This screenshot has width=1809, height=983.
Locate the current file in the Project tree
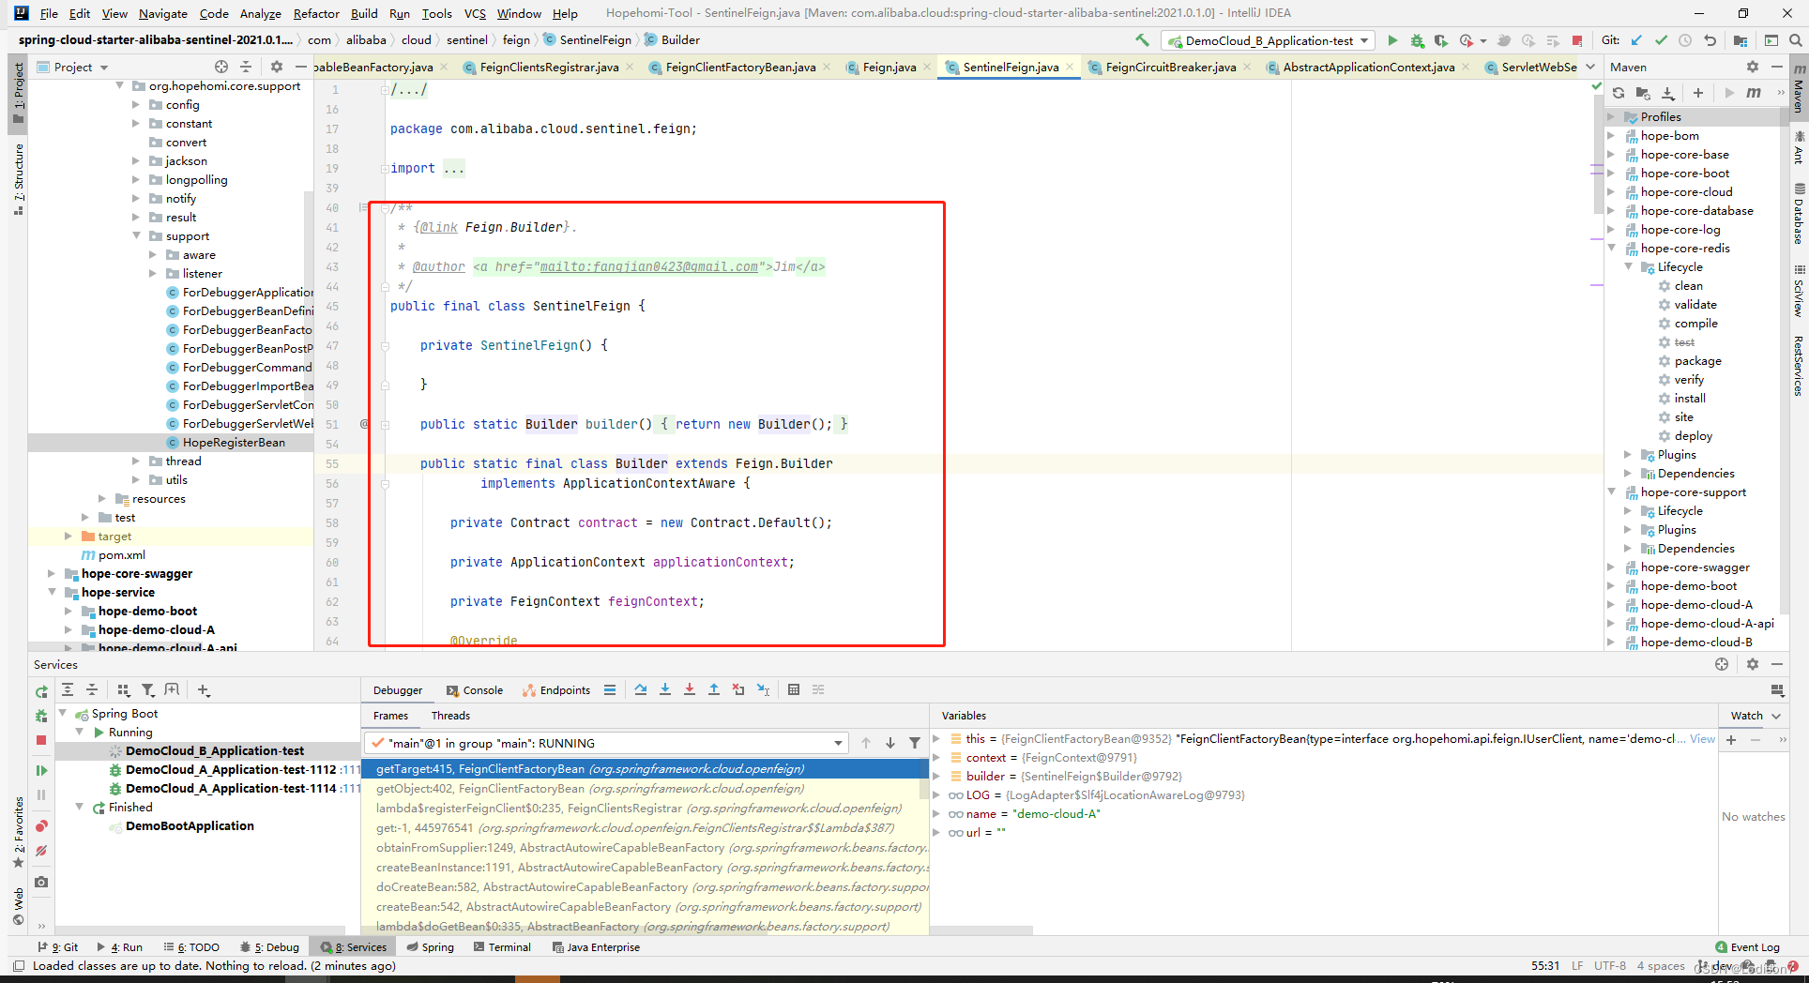tap(221, 67)
